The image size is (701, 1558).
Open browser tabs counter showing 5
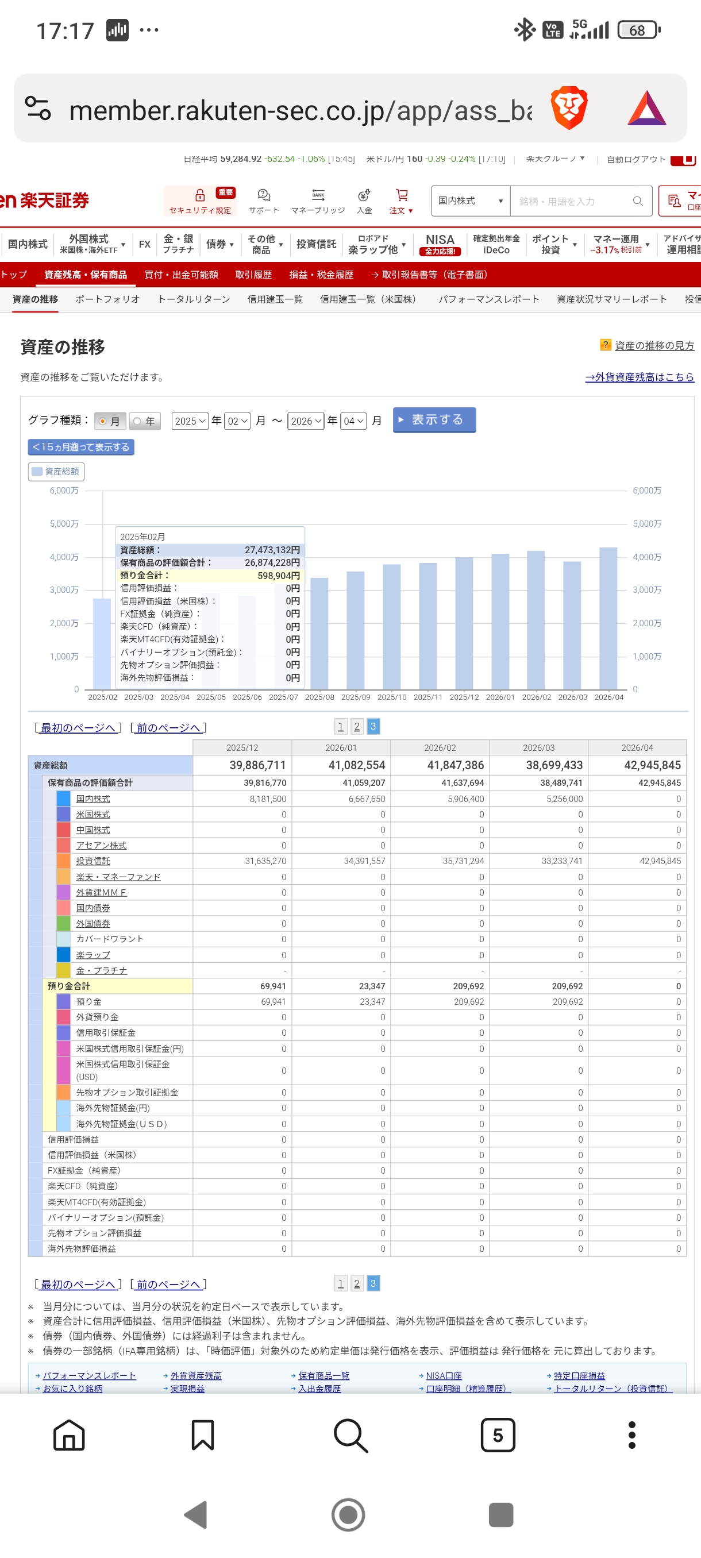point(497,1434)
